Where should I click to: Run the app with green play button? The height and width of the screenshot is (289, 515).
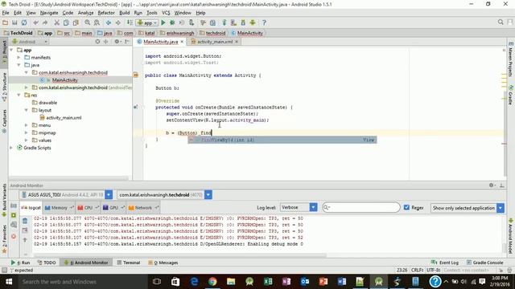click(163, 22)
